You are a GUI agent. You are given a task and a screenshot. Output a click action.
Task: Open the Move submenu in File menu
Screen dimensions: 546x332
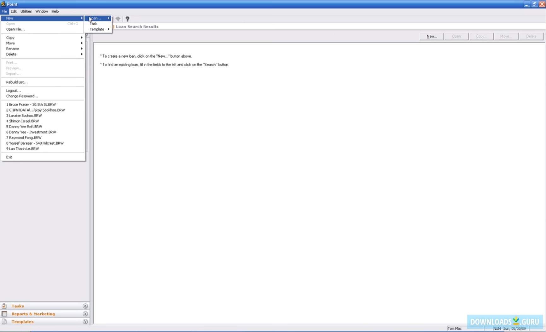[x=43, y=43]
